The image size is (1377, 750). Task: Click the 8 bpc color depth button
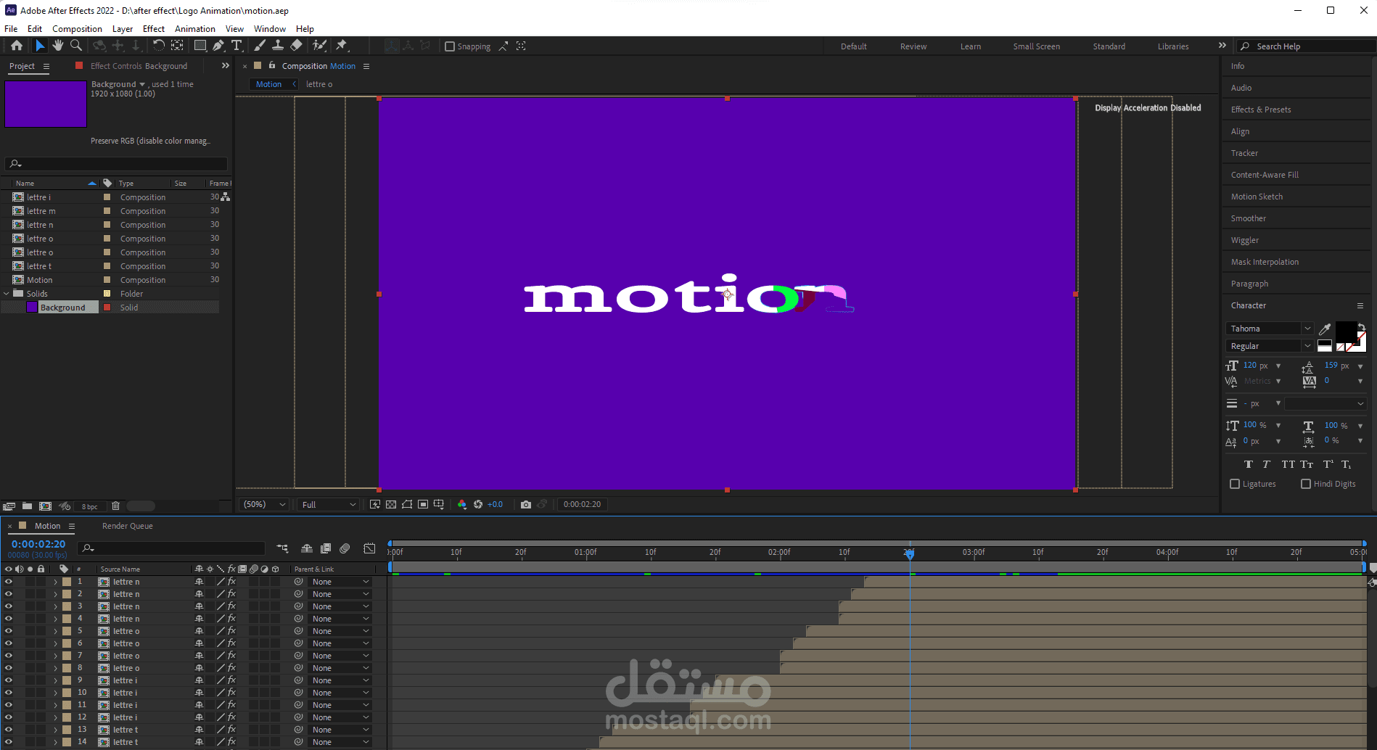click(90, 506)
